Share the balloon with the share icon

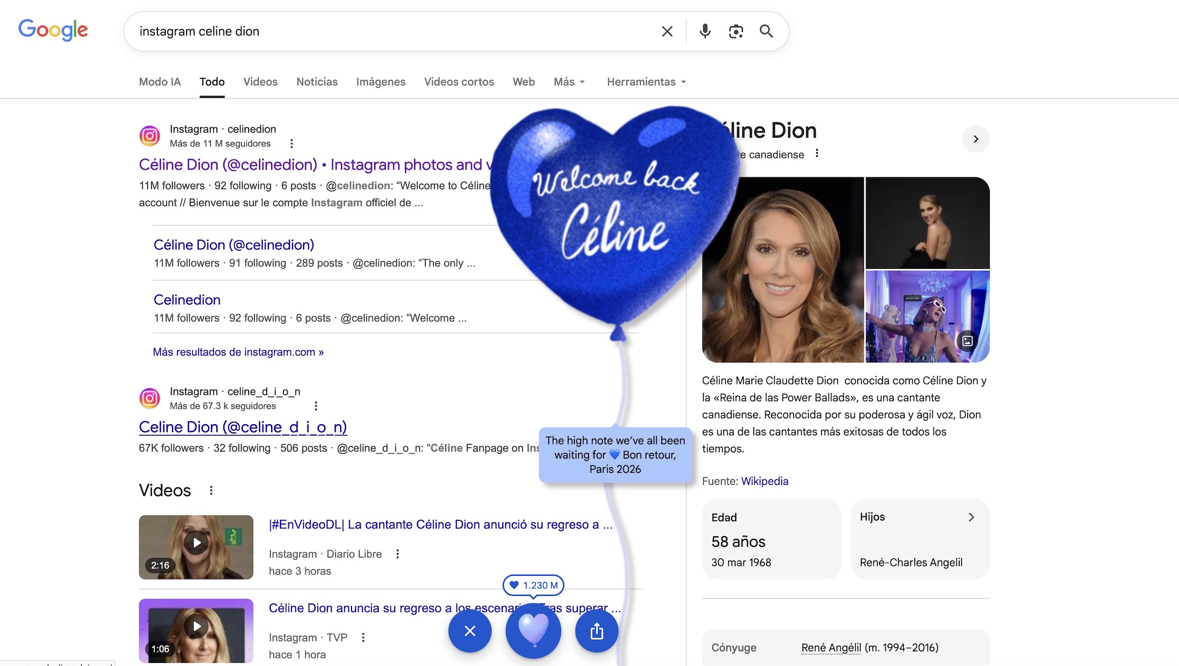point(597,631)
